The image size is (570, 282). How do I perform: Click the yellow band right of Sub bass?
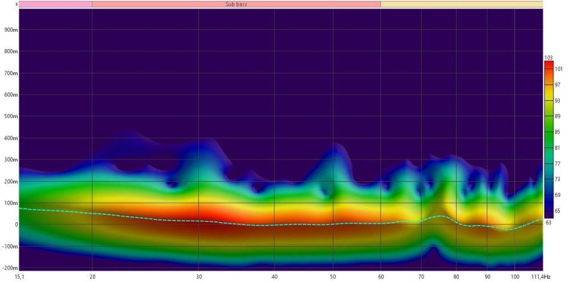461,4
